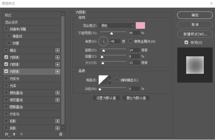
Task: Add another 描边 effect with plus icon
Action: 57,51
